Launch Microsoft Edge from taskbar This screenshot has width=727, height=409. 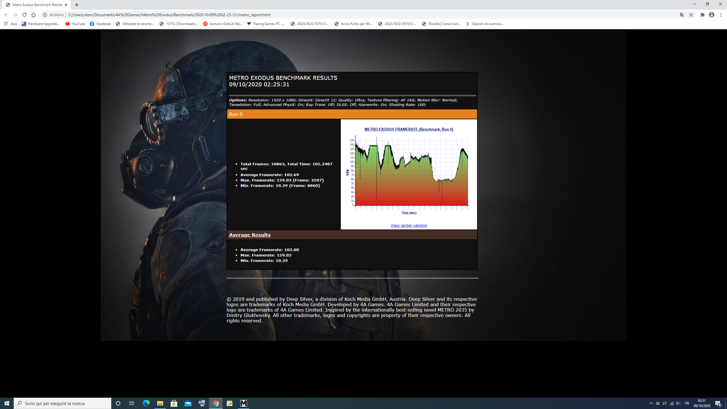click(x=146, y=403)
